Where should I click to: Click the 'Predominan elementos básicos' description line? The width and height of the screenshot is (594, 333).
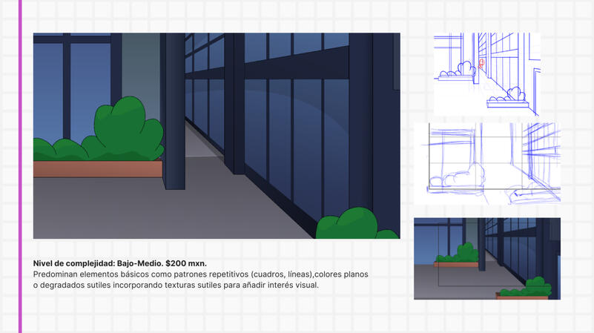coord(200,274)
